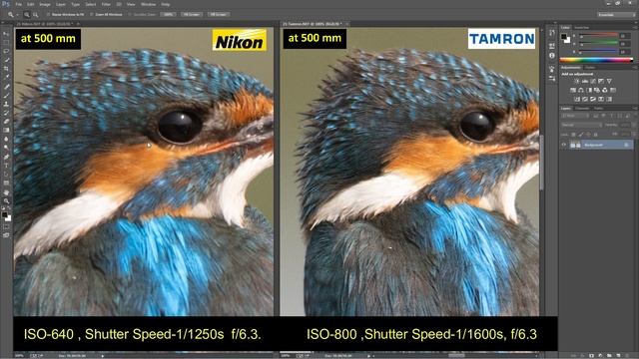Toggle Lock position in Layers panel
Image resolution: width=639 pixels, height=359 pixels.
click(588, 135)
